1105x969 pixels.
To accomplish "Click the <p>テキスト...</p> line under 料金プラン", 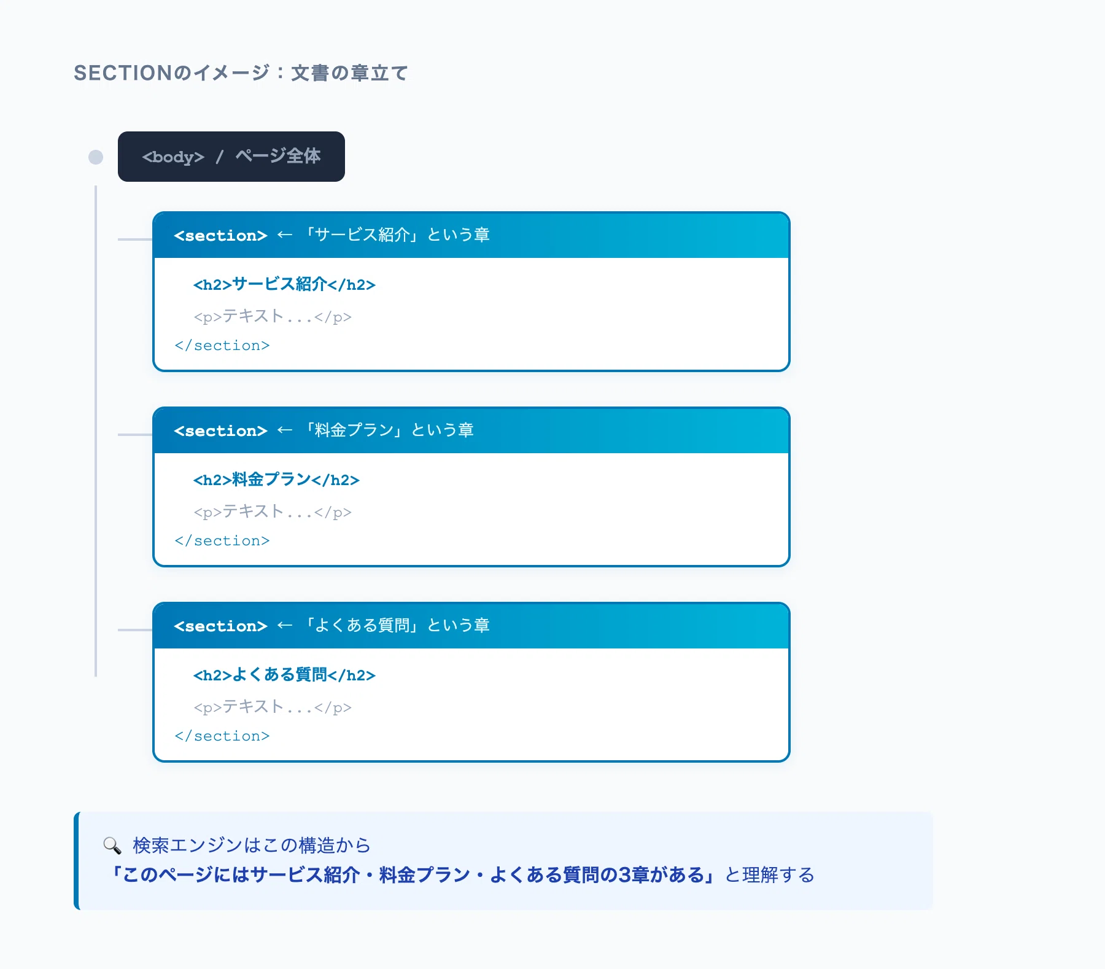I will click(x=273, y=512).
